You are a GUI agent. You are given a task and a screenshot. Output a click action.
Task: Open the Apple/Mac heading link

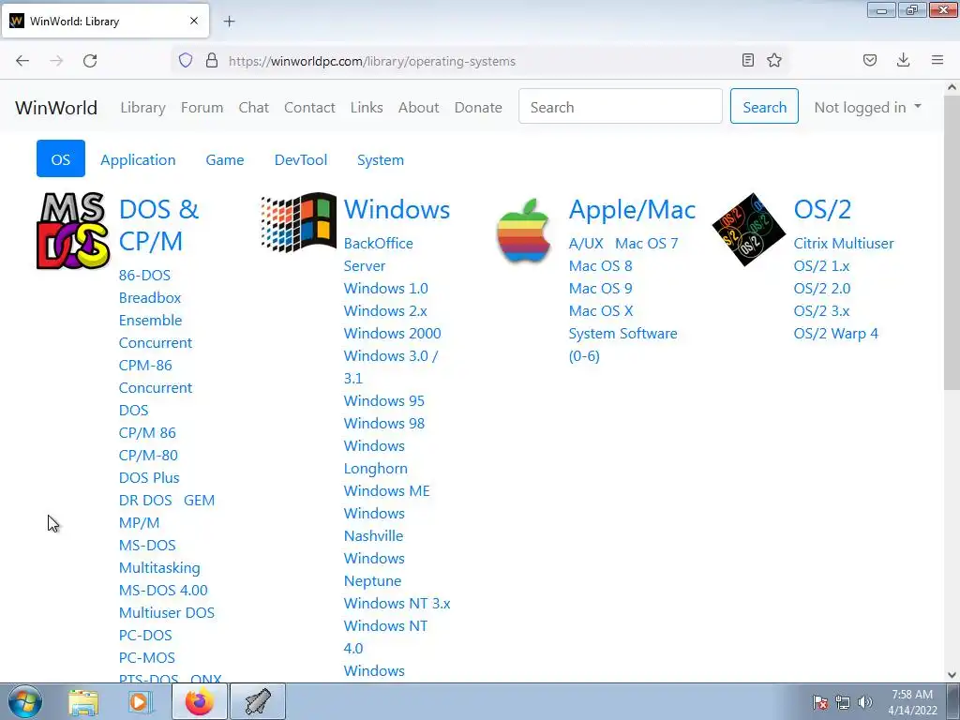point(632,209)
